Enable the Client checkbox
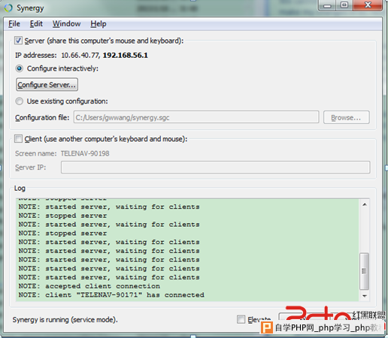The width and height of the screenshot is (388, 338). (x=18, y=139)
